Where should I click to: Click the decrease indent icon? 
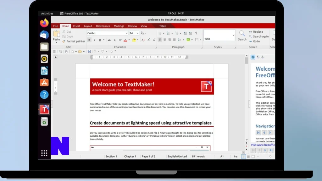point(185,33)
